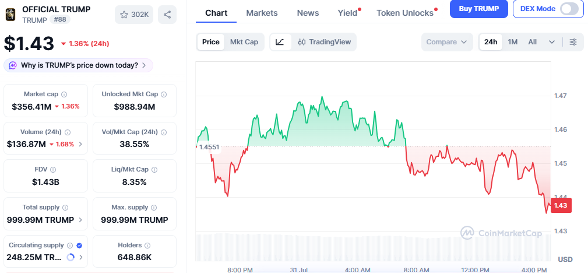Toggle DEX Mode switch

569,9
